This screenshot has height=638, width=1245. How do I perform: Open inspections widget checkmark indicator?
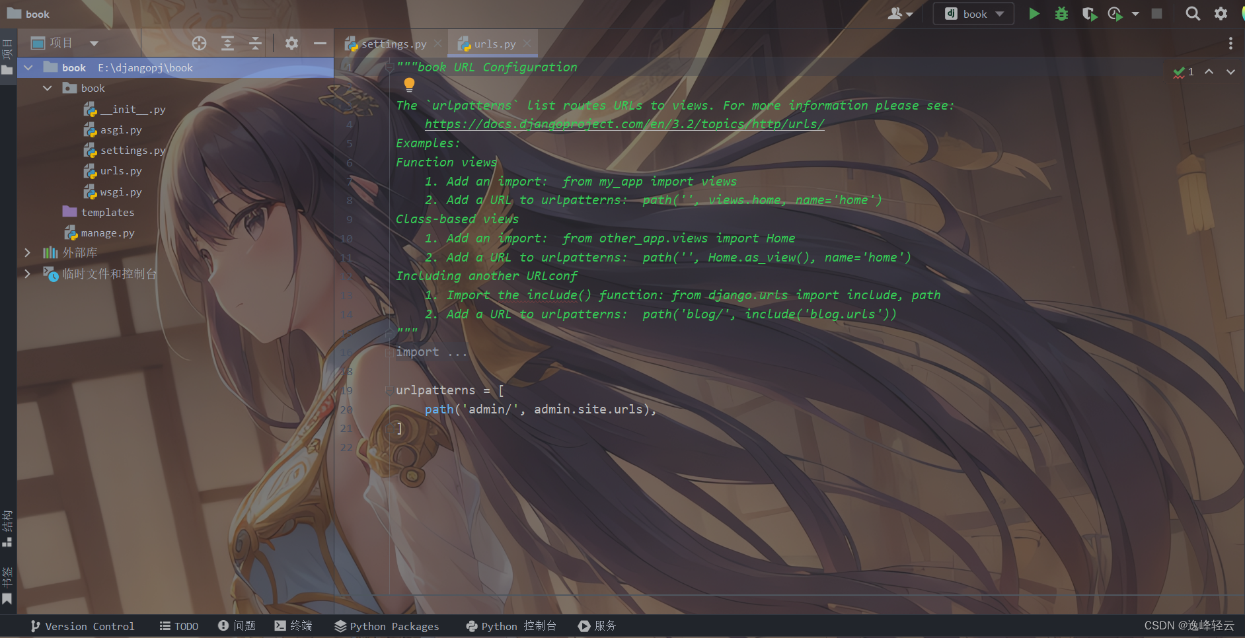[x=1183, y=71]
